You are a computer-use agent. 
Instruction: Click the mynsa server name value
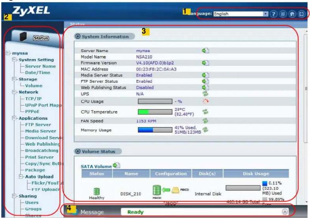point(143,51)
